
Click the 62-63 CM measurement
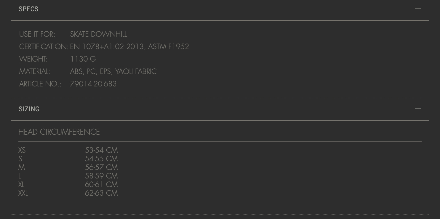[101, 193]
